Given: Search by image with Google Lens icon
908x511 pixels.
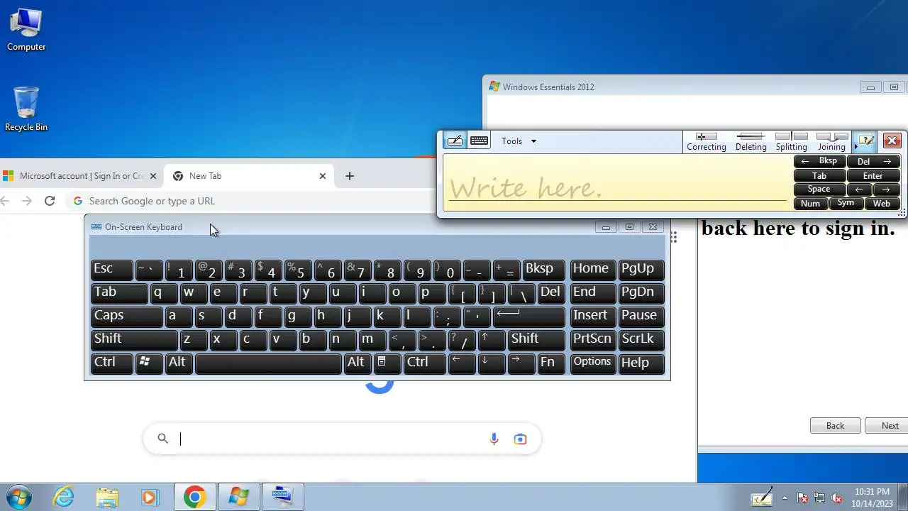Looking at the screenshot, I should 520,439.
